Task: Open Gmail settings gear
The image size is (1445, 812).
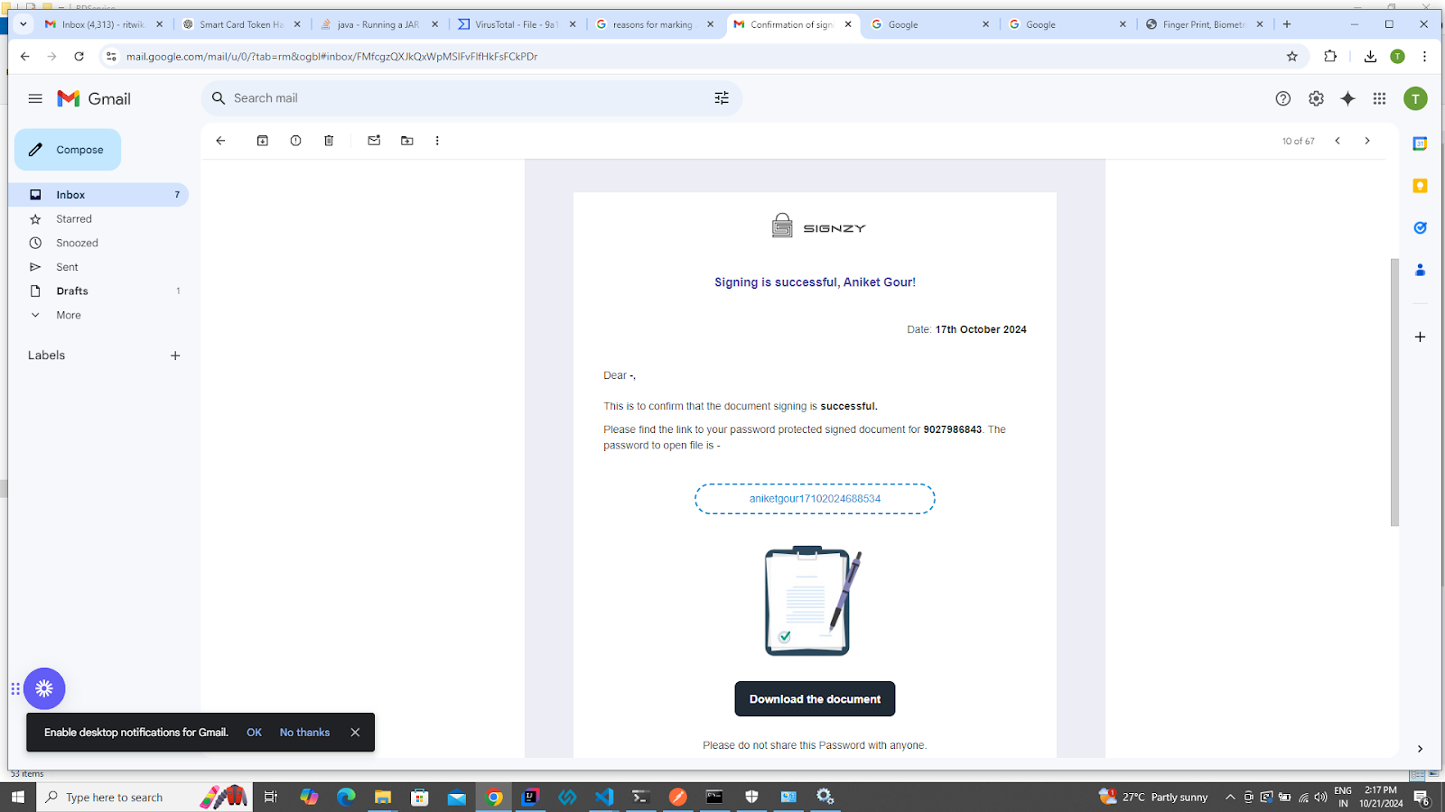Action: [x=1316, y=98]
